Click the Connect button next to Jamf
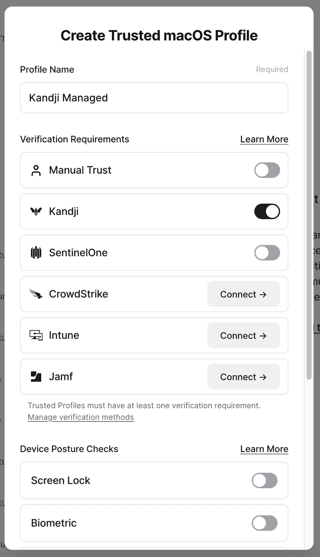Screen dimensions: 320x557 [243, 376]
